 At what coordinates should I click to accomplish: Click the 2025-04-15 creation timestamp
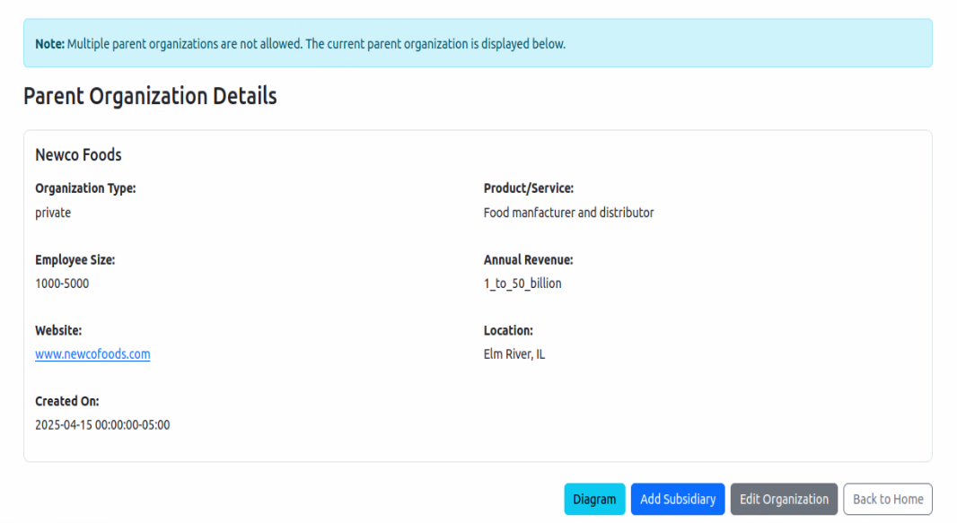(x=102, y=425)
